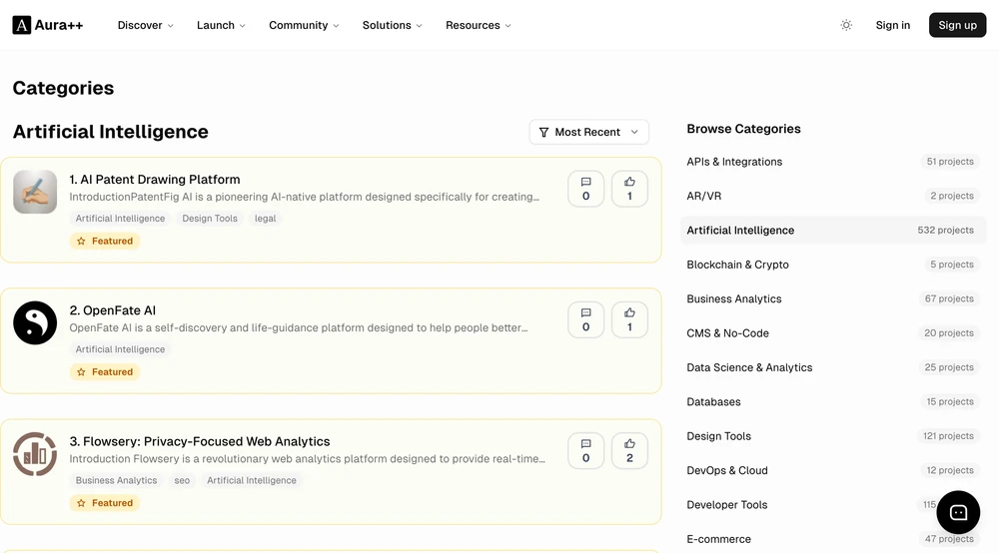Upvote AI Patent Drawing Platform
The image size is (999, 553).
[629, 189]
